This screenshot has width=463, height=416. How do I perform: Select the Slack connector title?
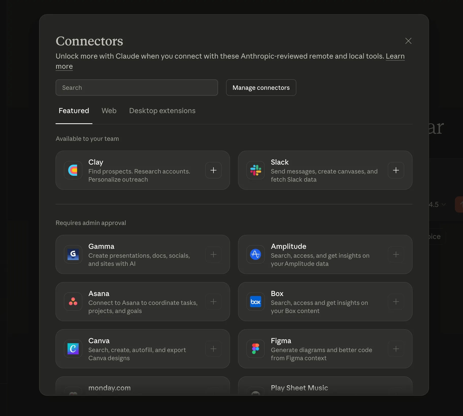[x=280, y=162]
